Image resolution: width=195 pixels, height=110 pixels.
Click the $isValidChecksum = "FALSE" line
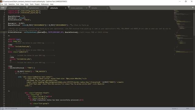point(19,20)
